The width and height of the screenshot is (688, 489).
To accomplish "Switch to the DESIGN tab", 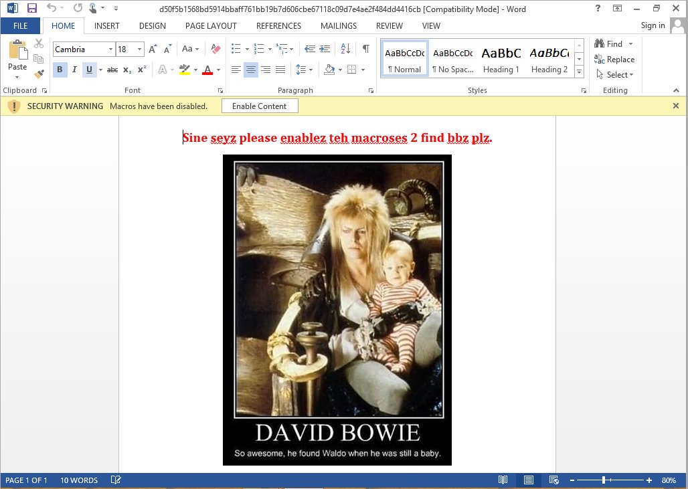I will [x=152, y=26].
